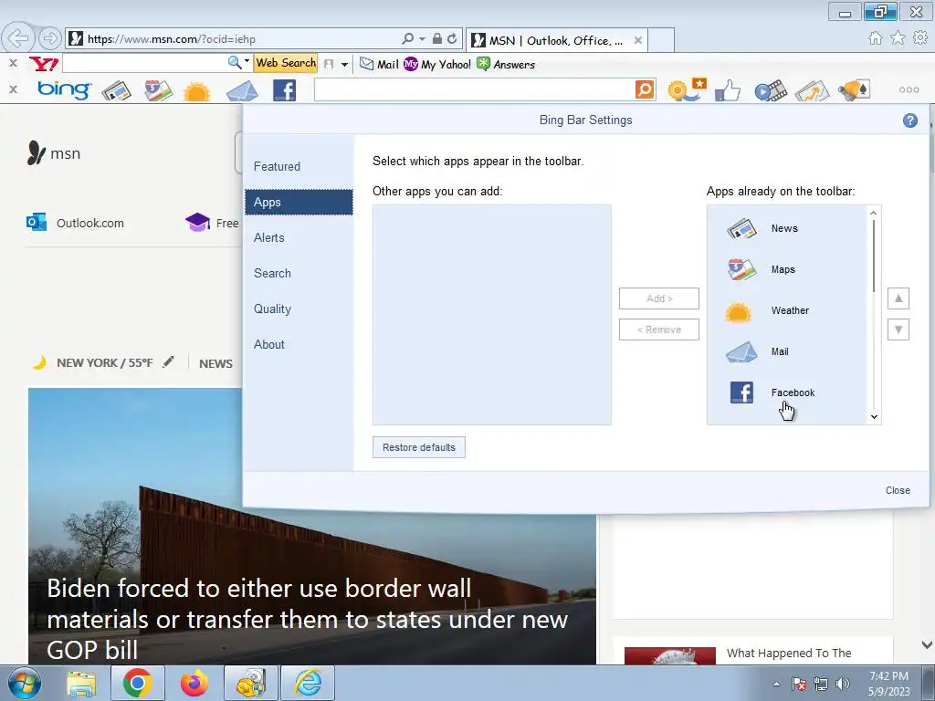Open My Yahoo! from the Yahoo toolbar
The image size is (935, 701).
click(437, 65)
